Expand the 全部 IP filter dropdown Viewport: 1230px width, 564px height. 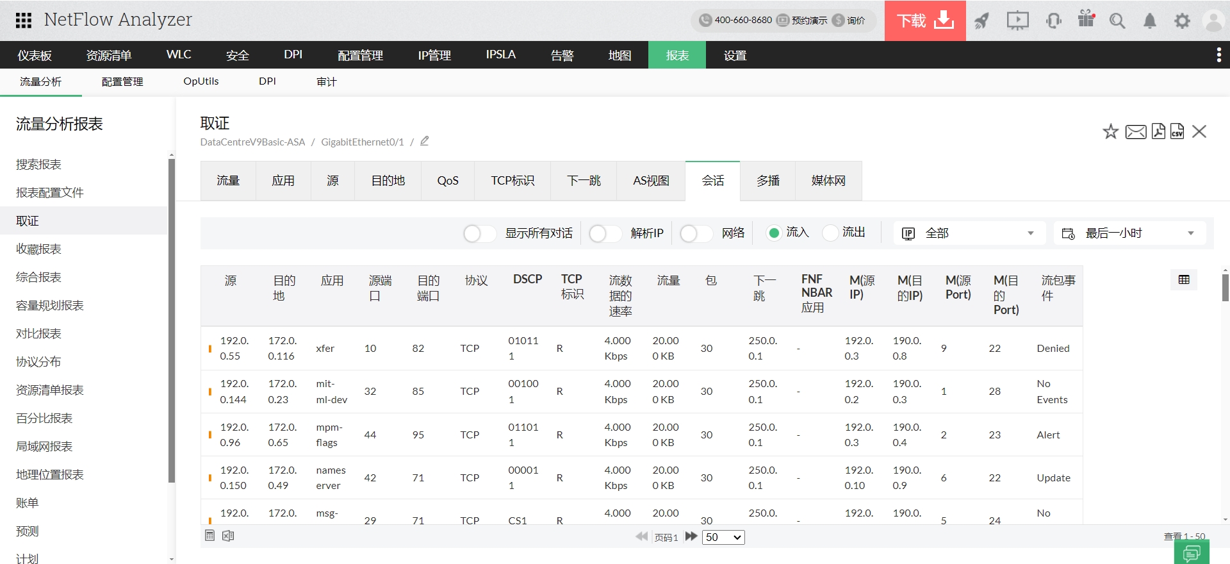969,233
